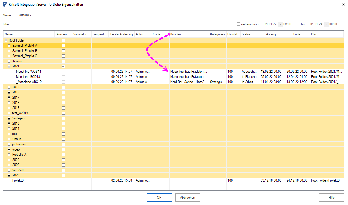Expand the 2023 folder node
Screen dimensions: 348x205
(x=9, y=175)
